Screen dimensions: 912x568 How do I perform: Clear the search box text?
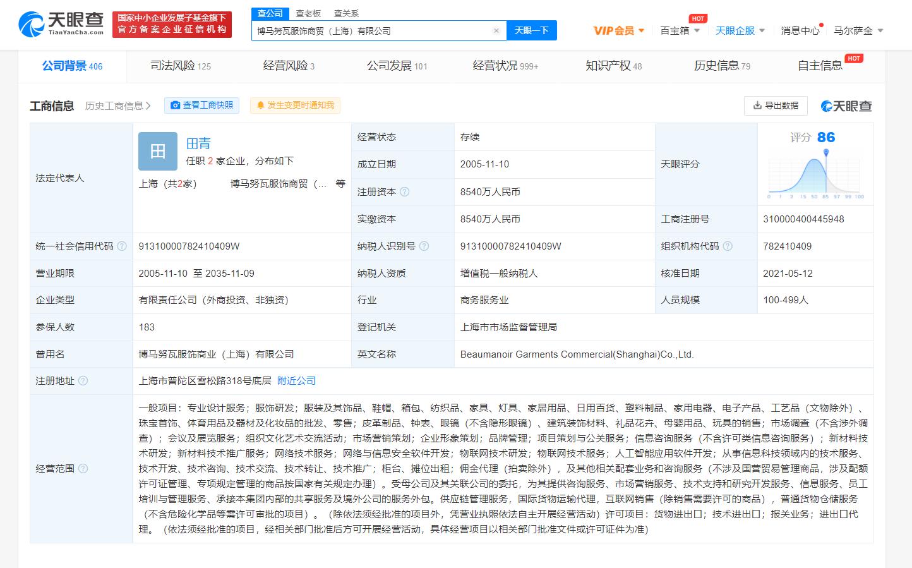[x=496, y=30]
